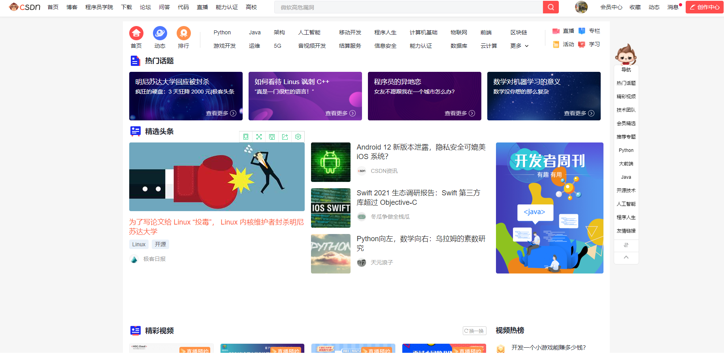Click the 直播 camera icon shortcut
The image size is (724, 354).
click(x=556, y=31)
